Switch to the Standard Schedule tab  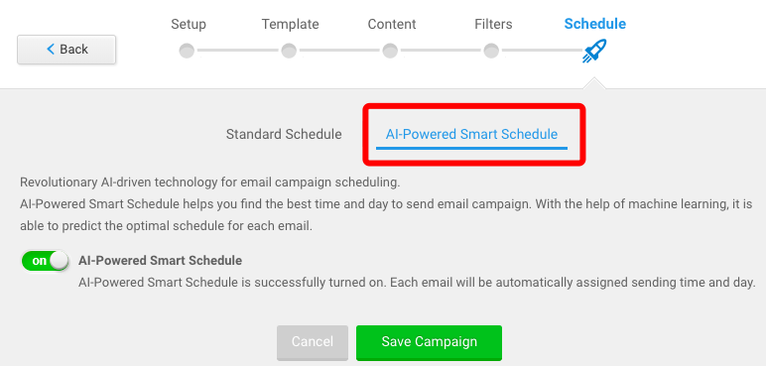284,134
